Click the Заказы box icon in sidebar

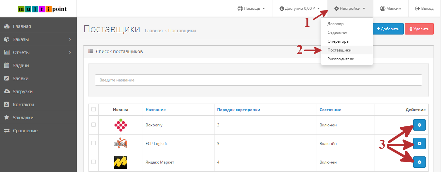(7, 39)
